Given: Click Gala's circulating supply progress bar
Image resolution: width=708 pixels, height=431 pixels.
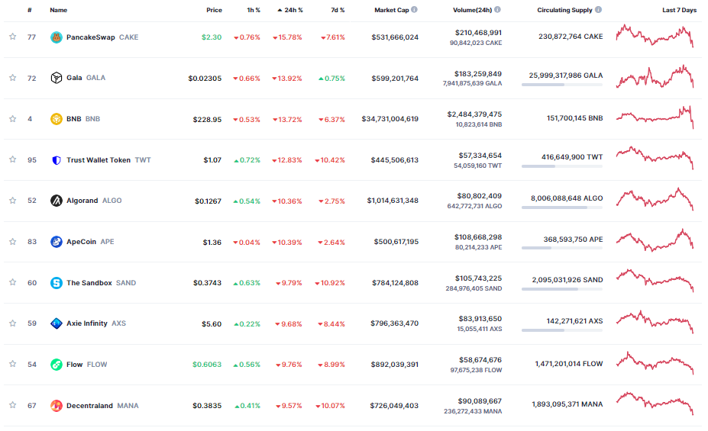Looking at the screenshot, I should pos(561,85).
